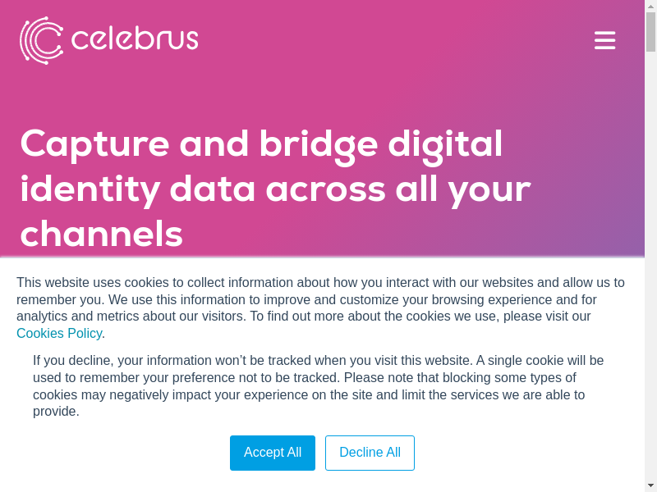Click the vertical scrollbar thumb
The height and width of the screenshot is (492, 657).
coord(650,31)
